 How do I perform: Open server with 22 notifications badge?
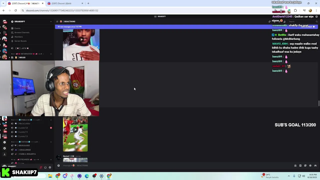pyautogui.click(x=4, y=45)
